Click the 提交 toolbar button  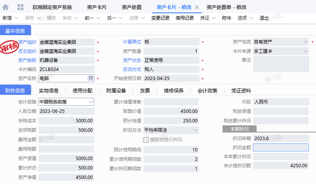point(51,18)
